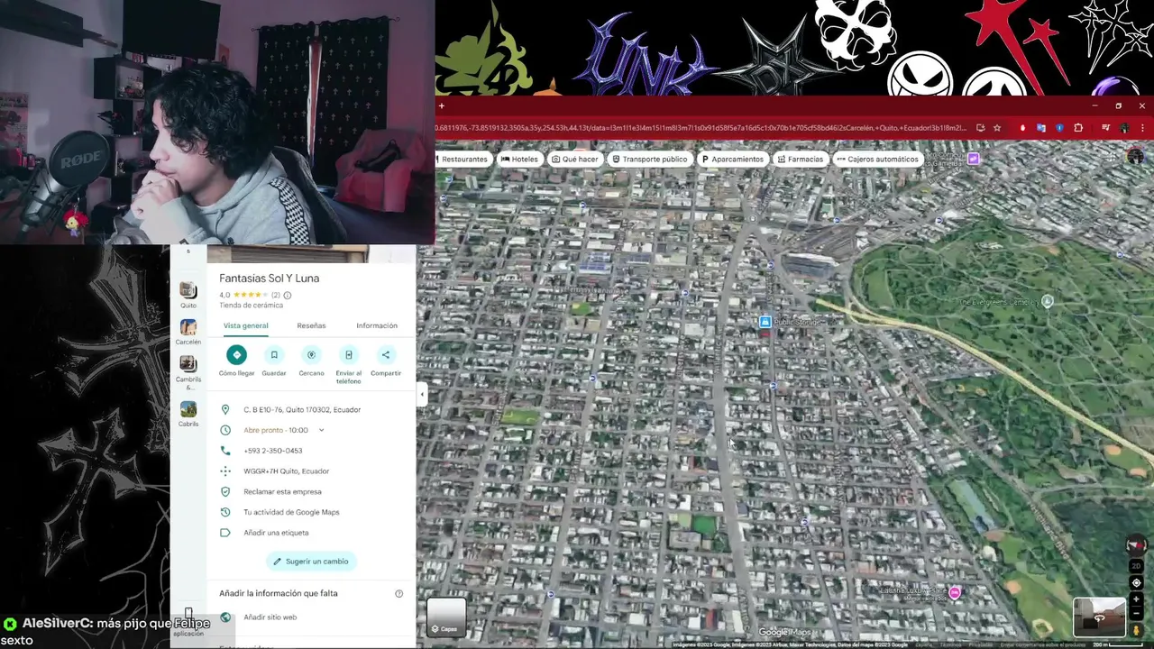Filter map by Cajeros automáticos
The width and height of the screenshot is (1154, 649).
tap(877, 159)
